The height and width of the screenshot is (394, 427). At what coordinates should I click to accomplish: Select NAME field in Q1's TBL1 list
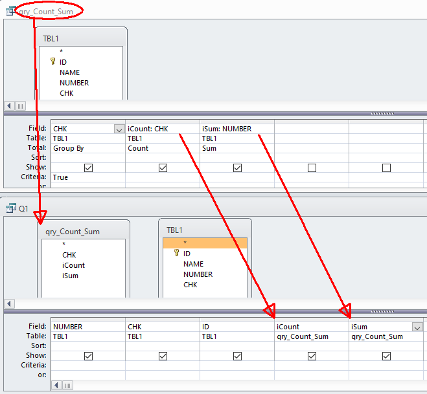(x=205, y=264)
